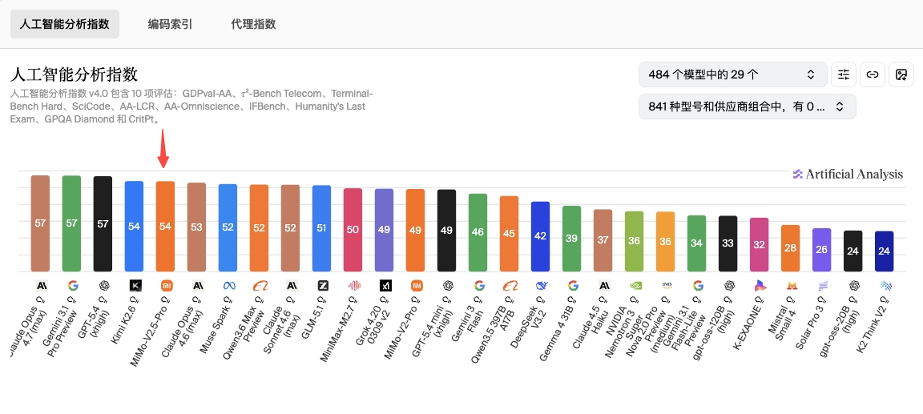Click the NVIDIA logo below the chart
Screen dimensions: 923x414
pyautogui.click(x=635, y=285)
